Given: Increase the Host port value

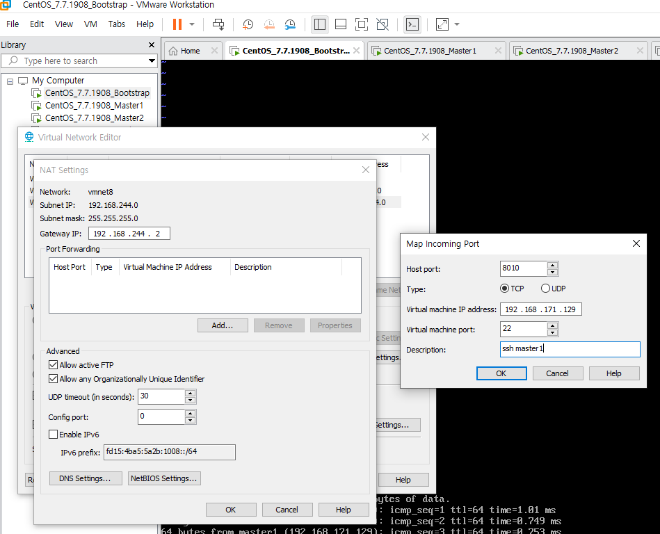Looking at the screenshot, I should pos(553,265).
